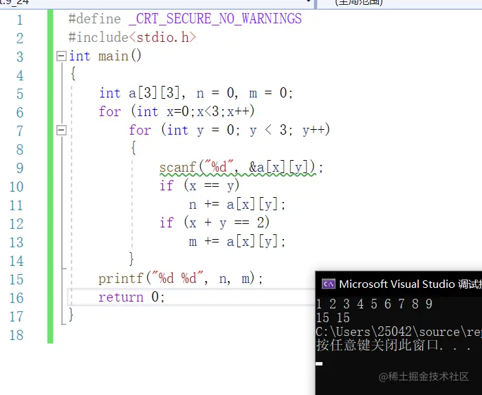Click line number 18 in the gutter
Viewport: 482px width, 395px height.
(x=17, y=335)
